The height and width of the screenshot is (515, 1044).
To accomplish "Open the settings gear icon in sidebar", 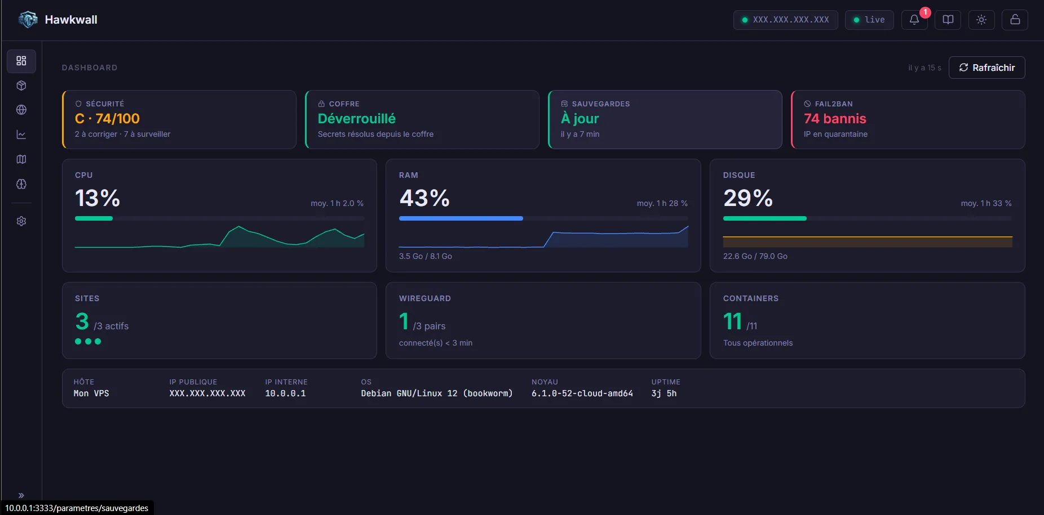I will (x=21, y=221).
